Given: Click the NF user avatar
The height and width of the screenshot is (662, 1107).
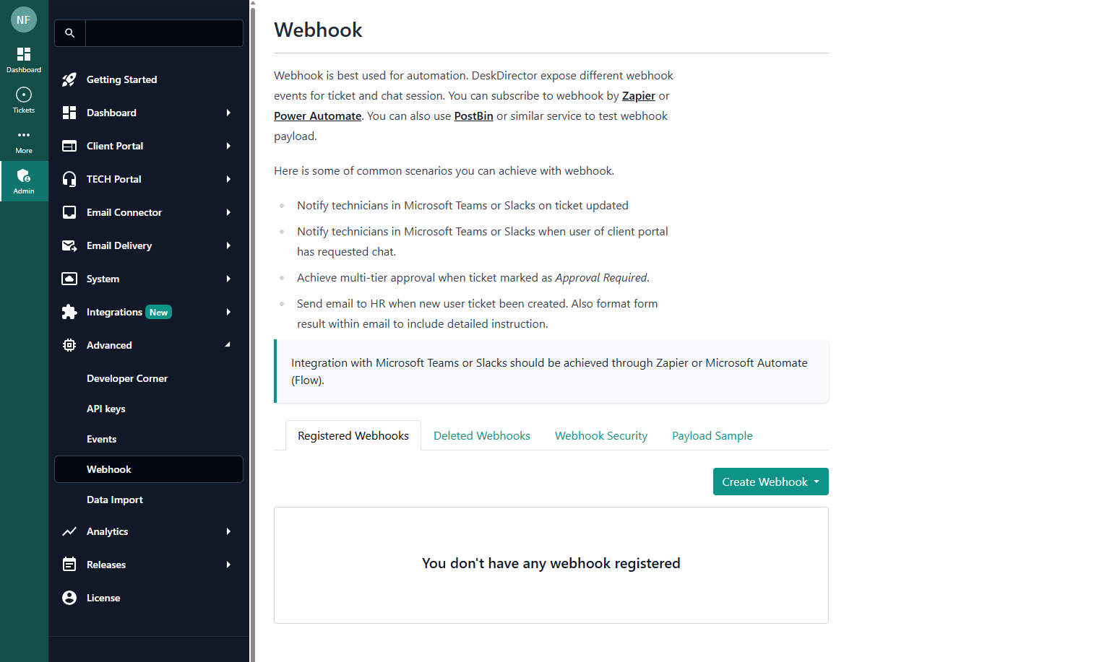Looking at the screenshot, I should pos(24,20).
